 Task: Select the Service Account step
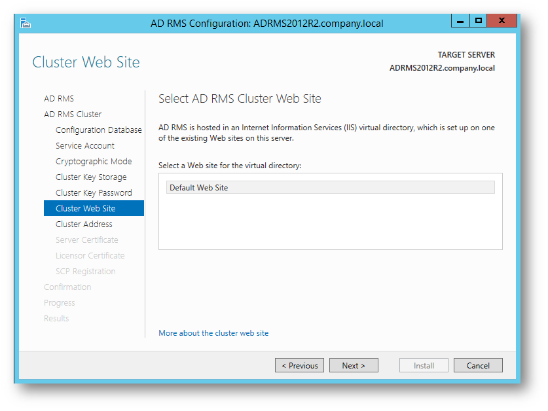pos(85,146)
